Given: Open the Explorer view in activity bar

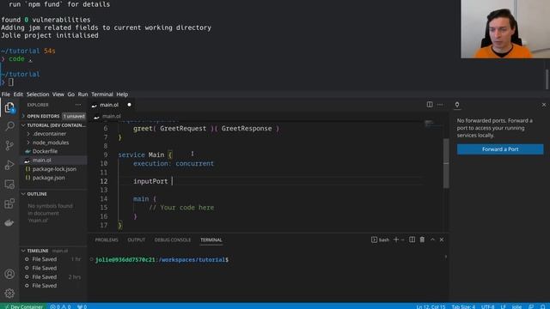Looking at the screenshot, I should click(9, 107).
